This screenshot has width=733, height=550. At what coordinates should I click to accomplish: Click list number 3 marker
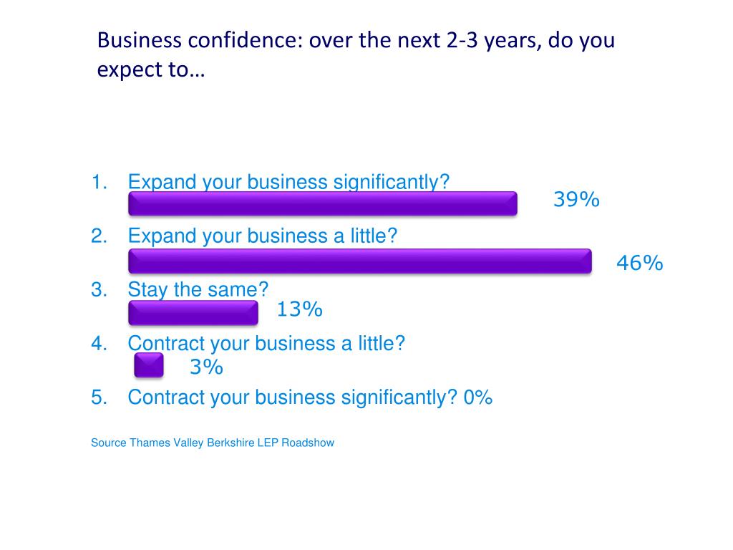99,289
